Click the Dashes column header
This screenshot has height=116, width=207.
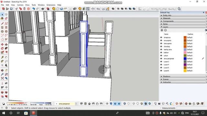190,34
